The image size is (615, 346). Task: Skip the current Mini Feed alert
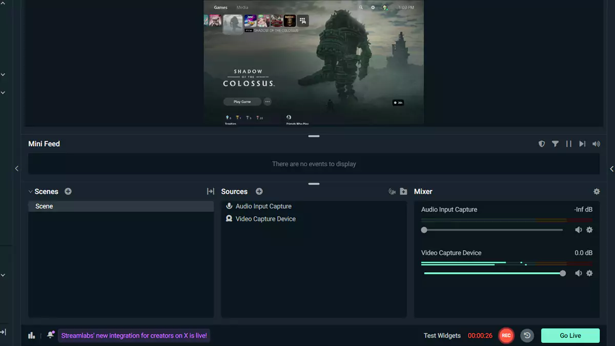pos(582,144)
